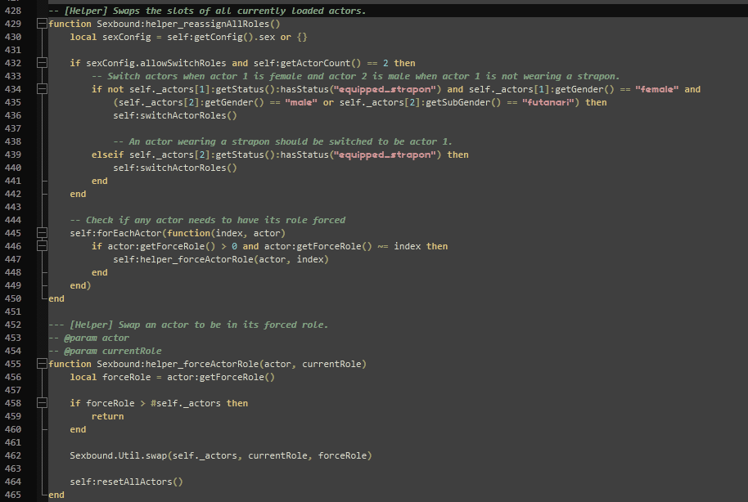Click 'local sexConfig' on line 430
The width and height of the screenshot is (748, 502).
coord(110,37)
